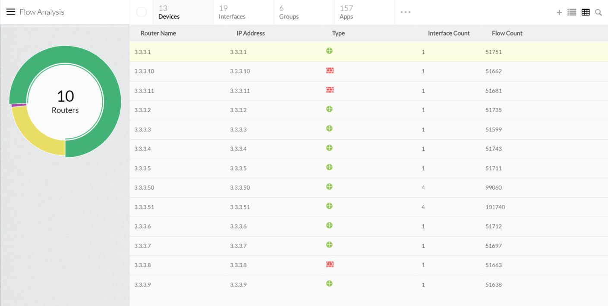
Task: Click router type icon for 3.3.3.51
Action: [x=329, y=206]
